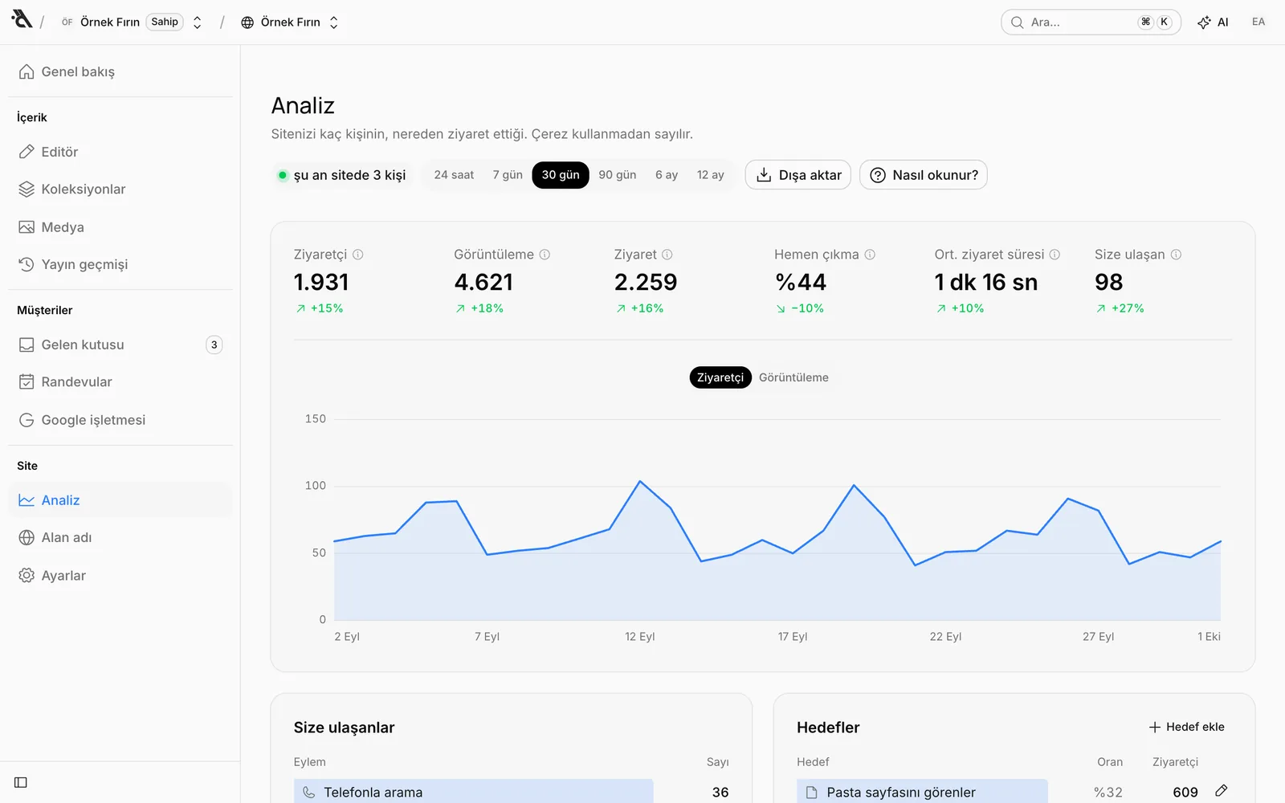
Task: Select the 90 gün time range
Action: click(618, 175)
